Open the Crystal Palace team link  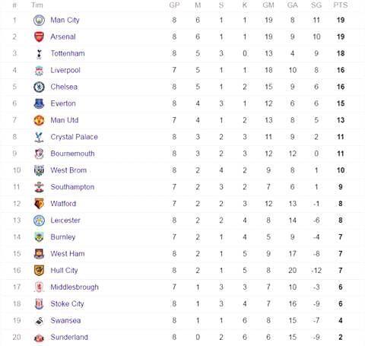tap(74, 137)
